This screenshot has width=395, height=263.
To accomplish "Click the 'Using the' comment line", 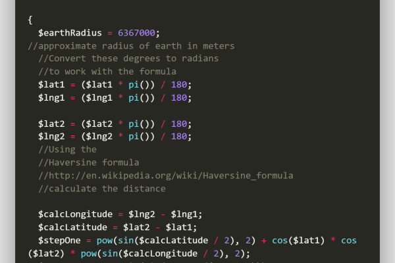I will pyautogui.click(x=68, y=149).
